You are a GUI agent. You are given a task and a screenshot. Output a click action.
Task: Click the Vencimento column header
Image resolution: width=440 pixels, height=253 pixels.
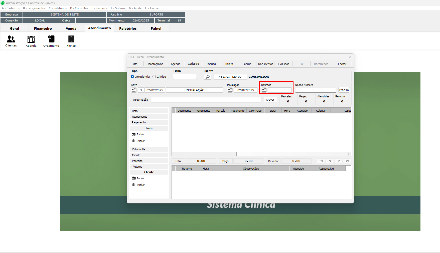(x=203, y=111)
